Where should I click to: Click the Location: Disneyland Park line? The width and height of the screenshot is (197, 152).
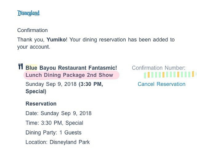[58, 142]
